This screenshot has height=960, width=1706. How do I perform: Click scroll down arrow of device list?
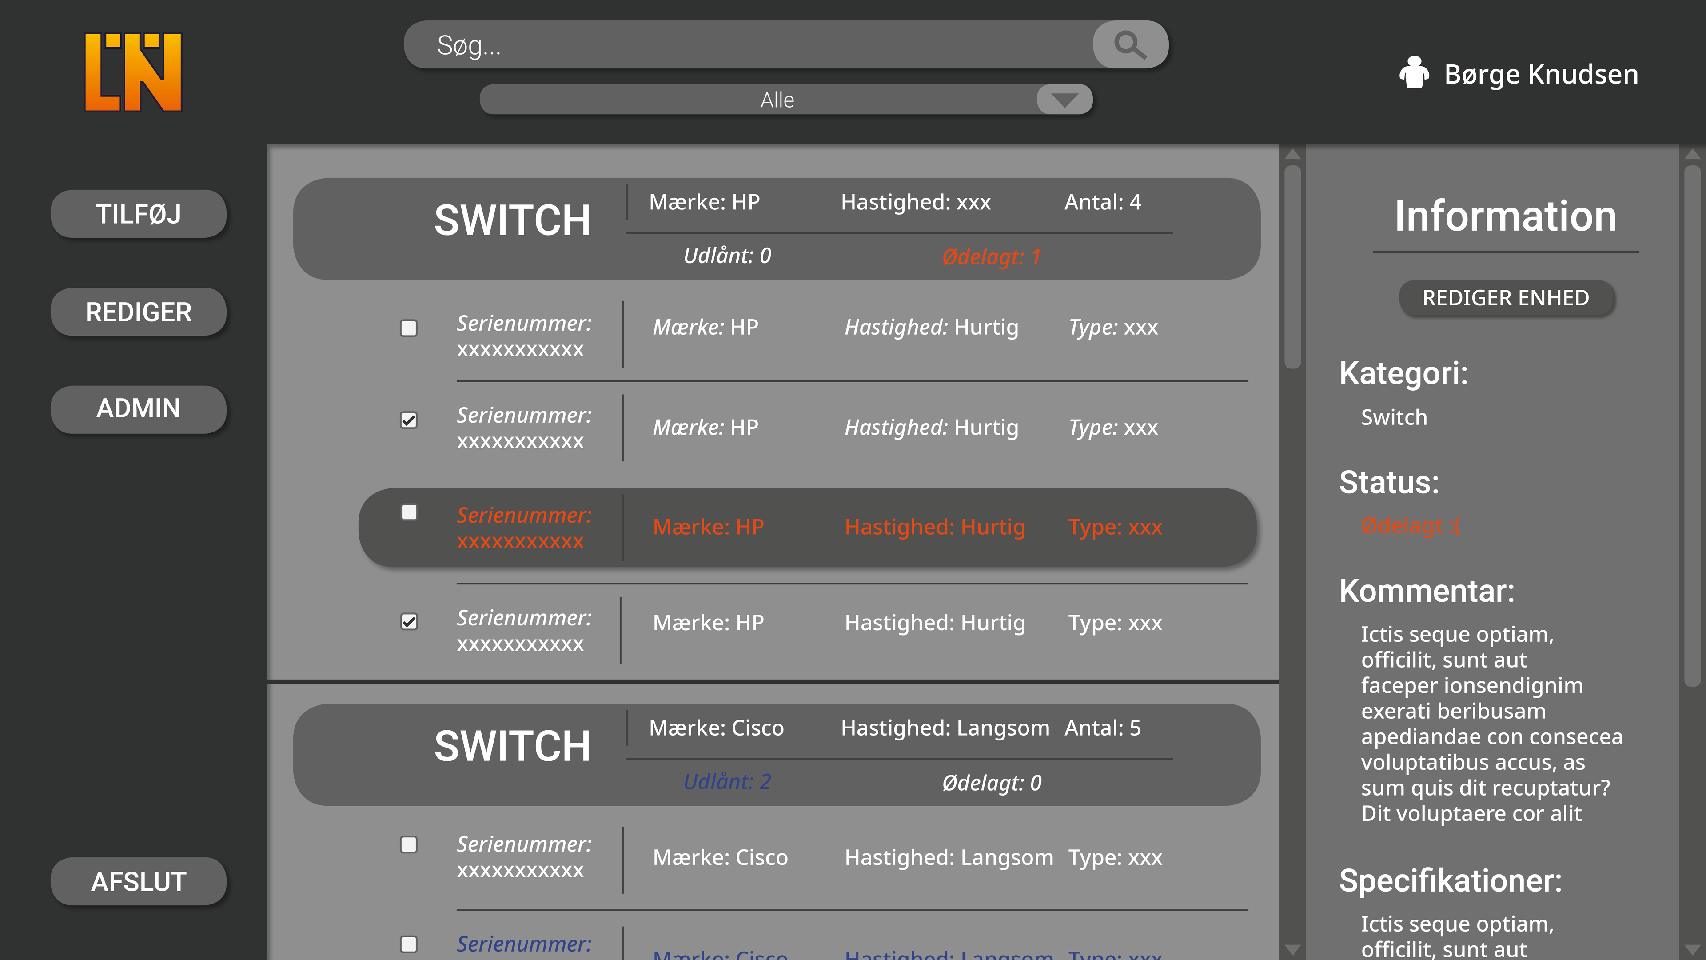[x=1293, y=949]
